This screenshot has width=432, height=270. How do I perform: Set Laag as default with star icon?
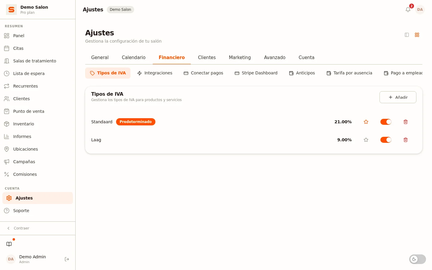point(366,140)
